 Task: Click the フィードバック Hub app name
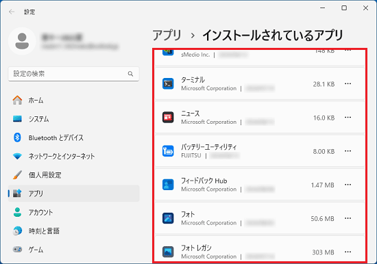pos(204,181)
